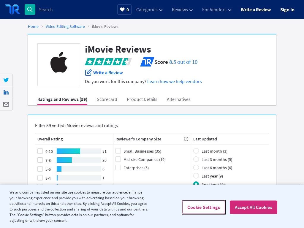Share the page on Twitter

6,80
